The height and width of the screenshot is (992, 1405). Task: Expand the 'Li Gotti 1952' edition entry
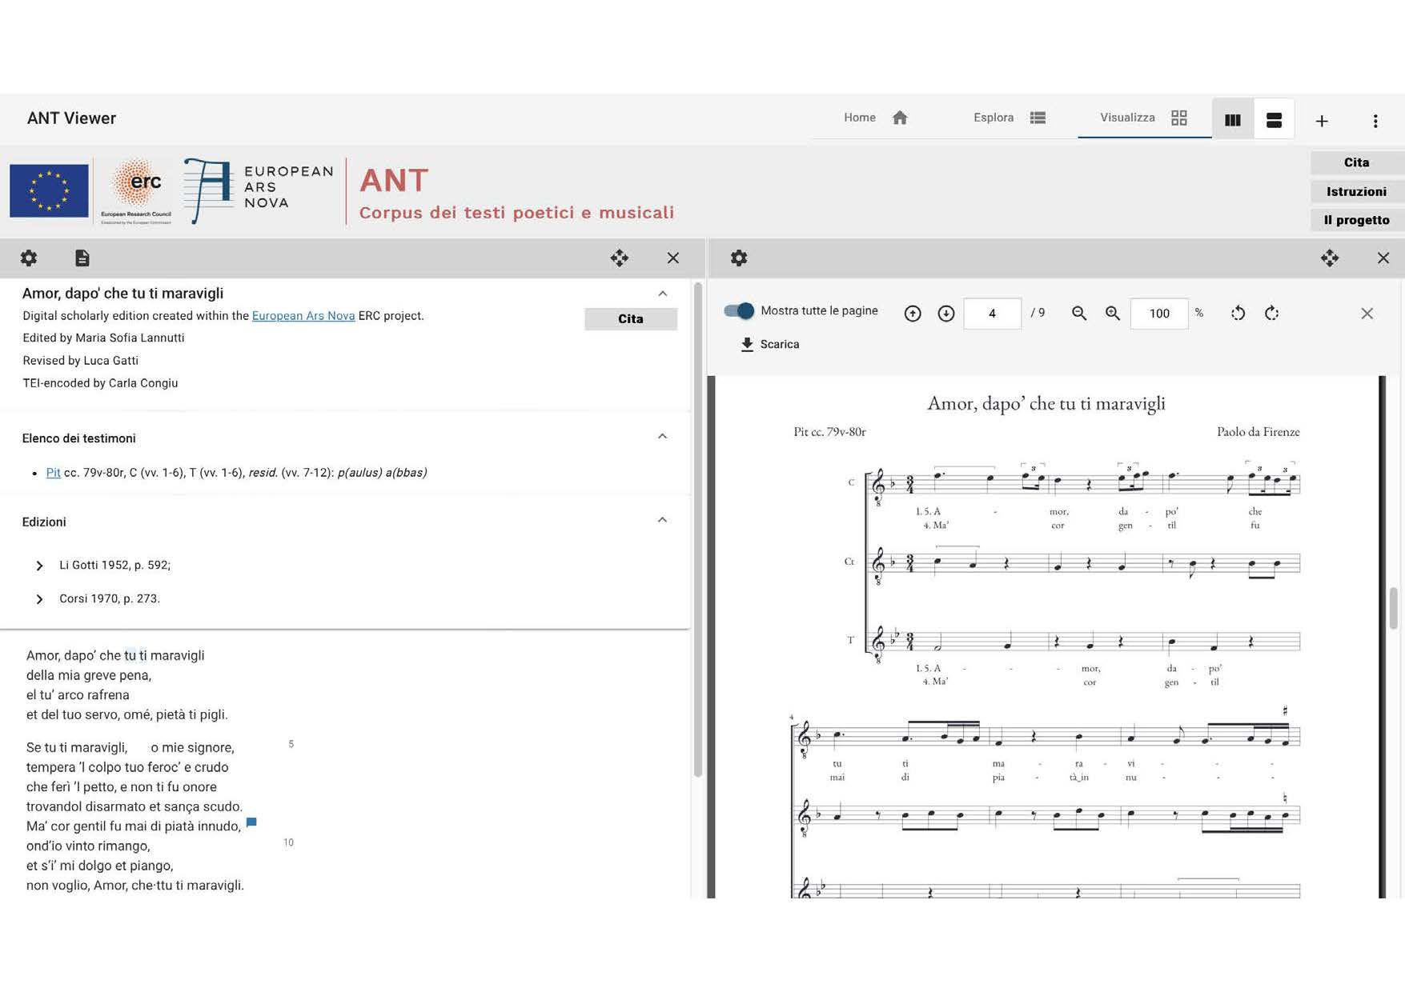[x=40, y=566]
